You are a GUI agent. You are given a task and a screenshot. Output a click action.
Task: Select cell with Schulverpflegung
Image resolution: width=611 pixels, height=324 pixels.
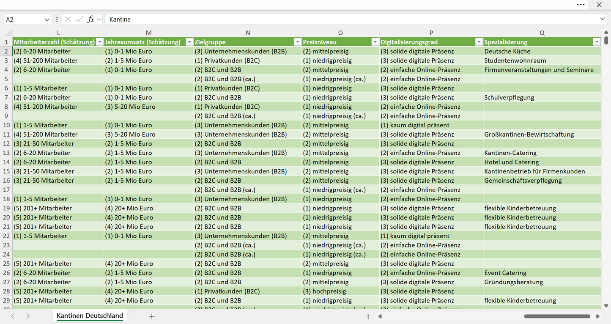tap(542, 97)
